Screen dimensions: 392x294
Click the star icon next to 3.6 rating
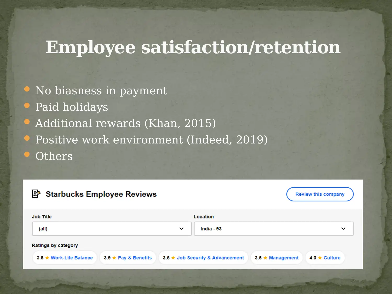point(173,258)
